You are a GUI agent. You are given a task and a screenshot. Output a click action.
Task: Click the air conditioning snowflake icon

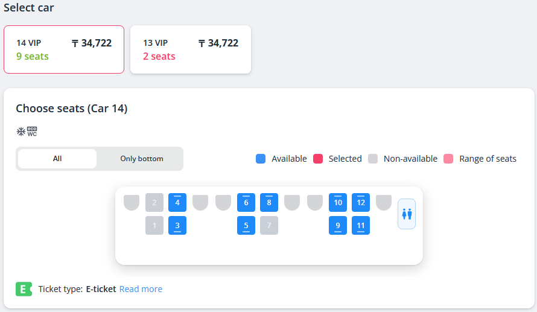21,132
